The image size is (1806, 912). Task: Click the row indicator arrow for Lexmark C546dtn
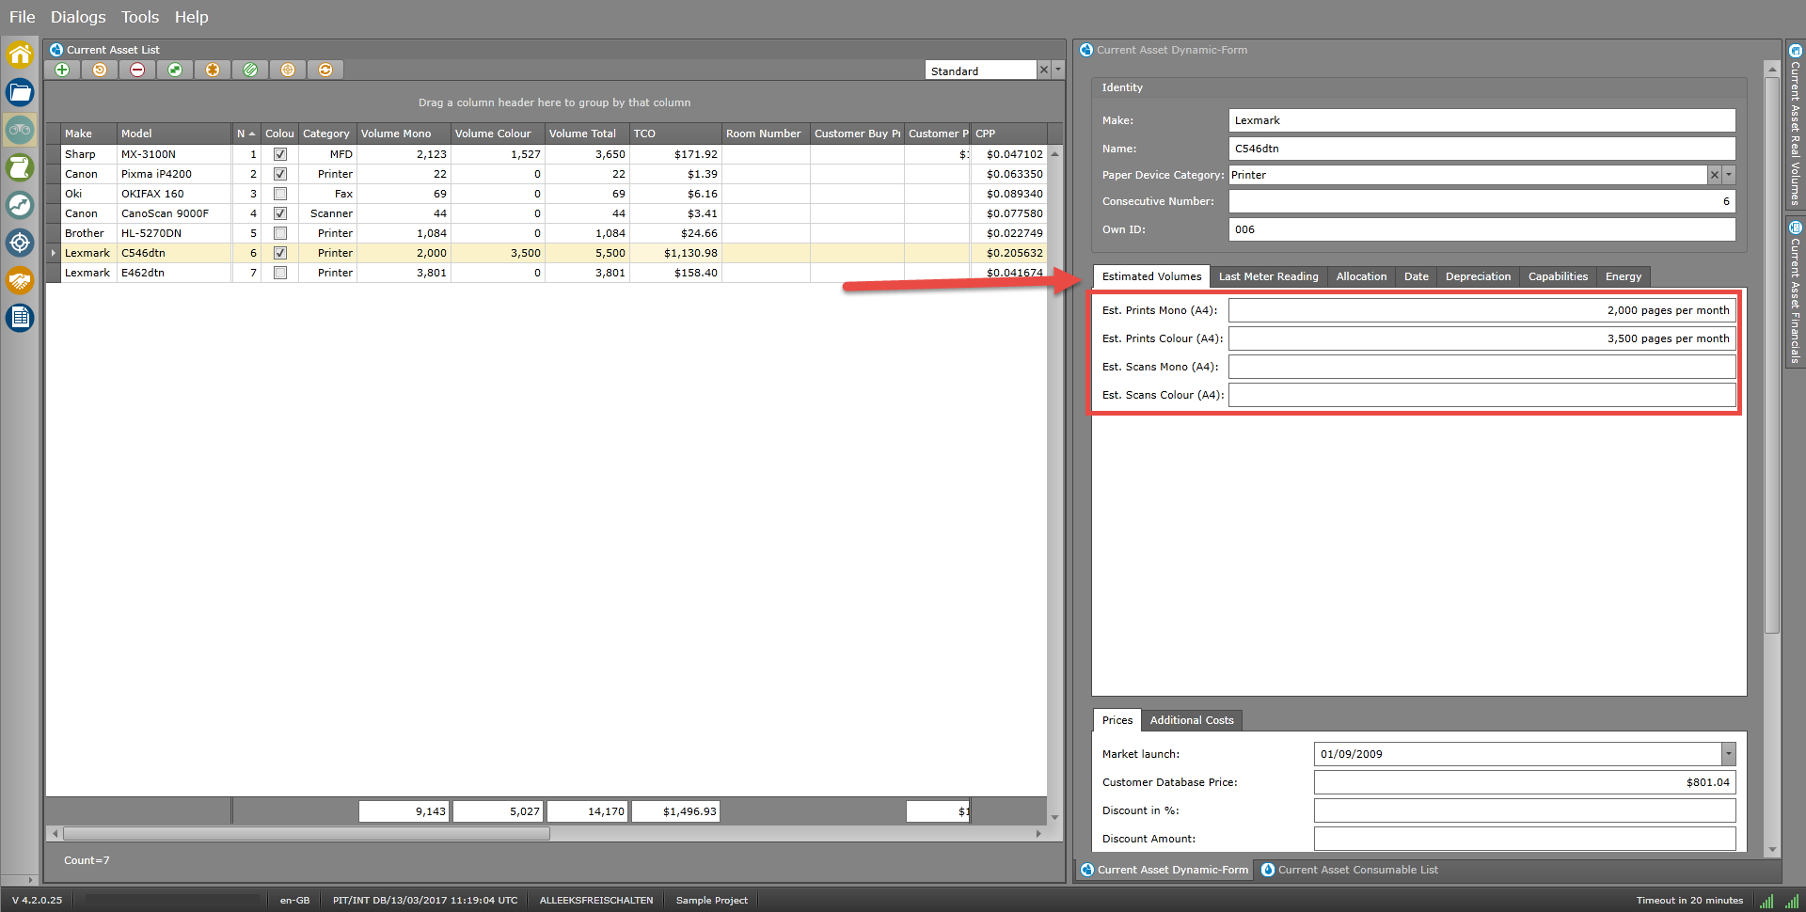coord(53,253)
